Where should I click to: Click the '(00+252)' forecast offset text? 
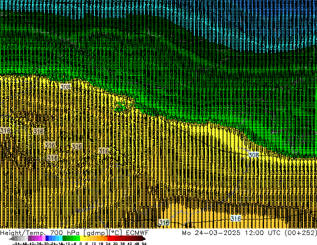point(300,233)
